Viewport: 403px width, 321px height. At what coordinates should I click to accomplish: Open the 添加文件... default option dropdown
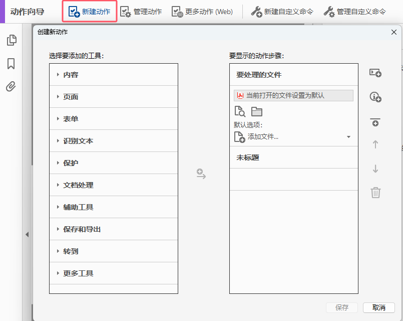(348, 137)
